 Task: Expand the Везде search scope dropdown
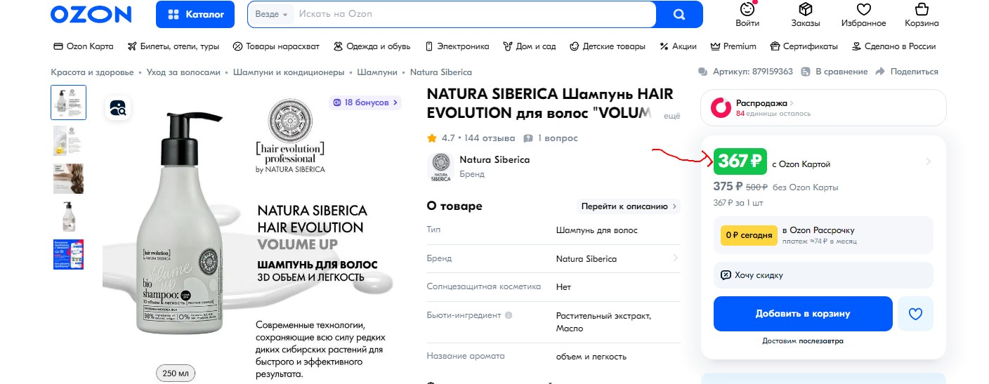[272, 14]
